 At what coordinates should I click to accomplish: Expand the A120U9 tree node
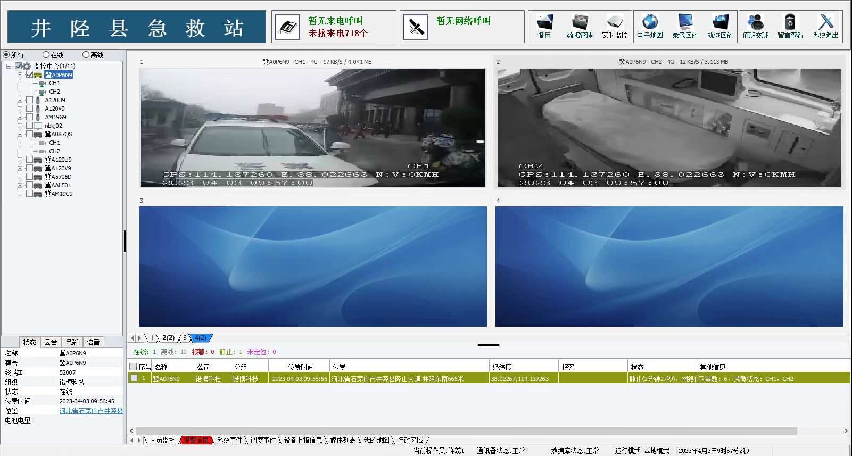(20, 100)
